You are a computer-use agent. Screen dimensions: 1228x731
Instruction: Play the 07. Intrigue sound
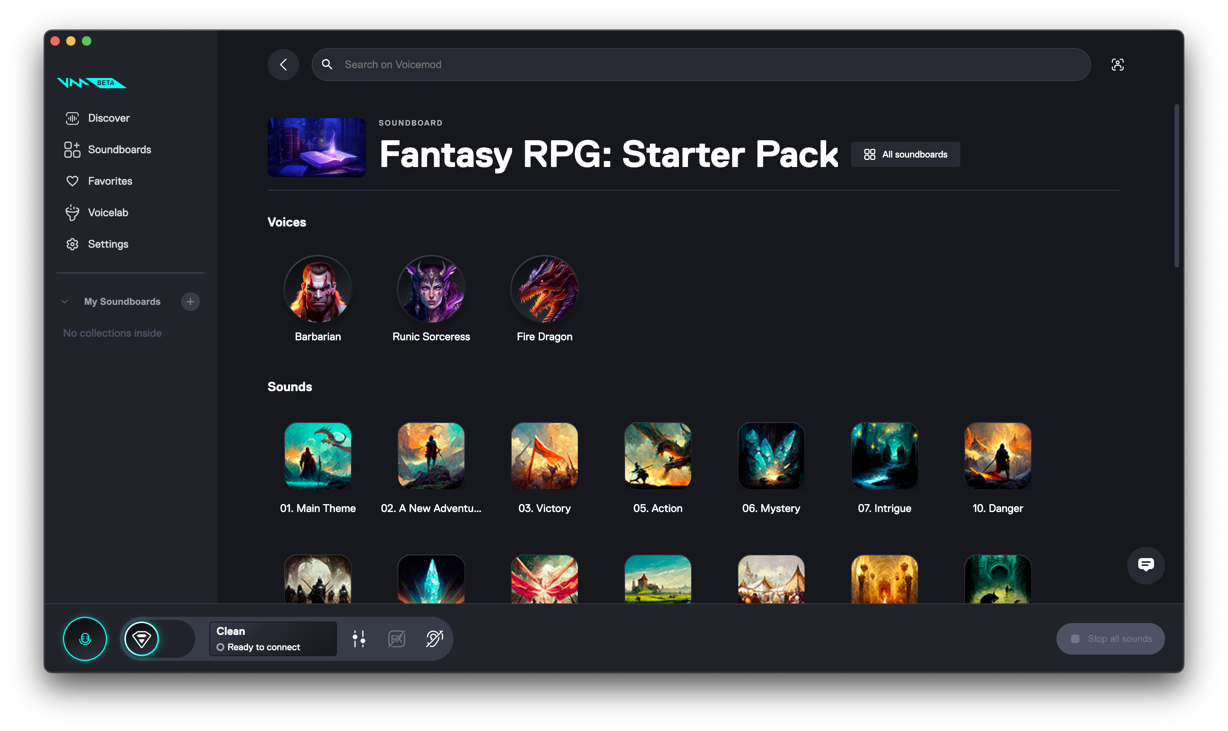tap(884, 456)
